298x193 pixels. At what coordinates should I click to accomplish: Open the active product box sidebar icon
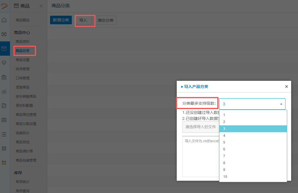4,49
